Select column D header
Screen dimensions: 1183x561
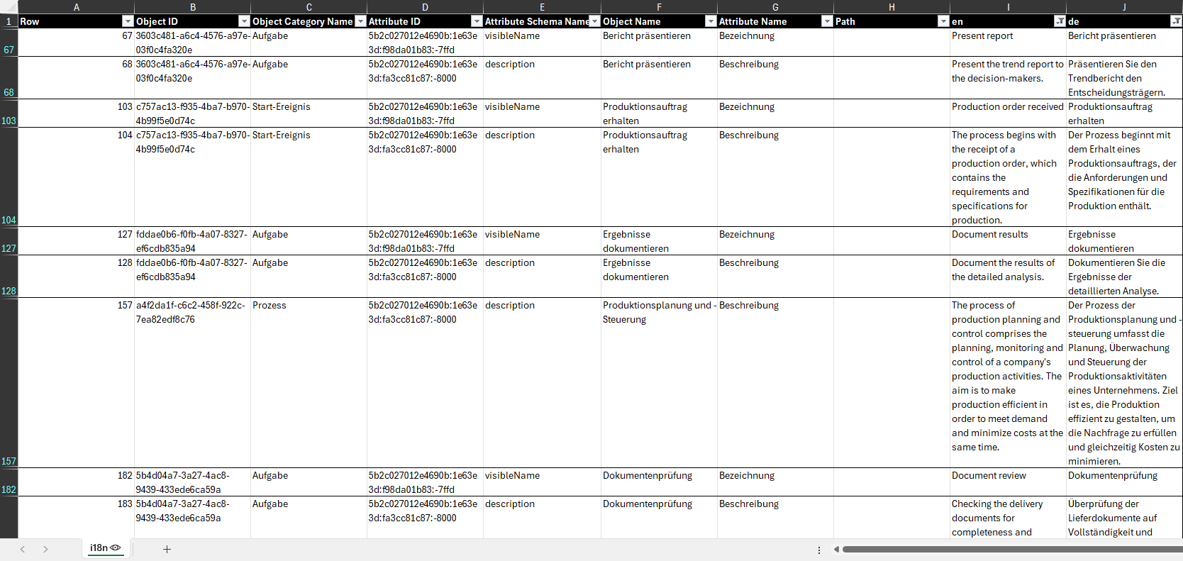coord(426,7)
